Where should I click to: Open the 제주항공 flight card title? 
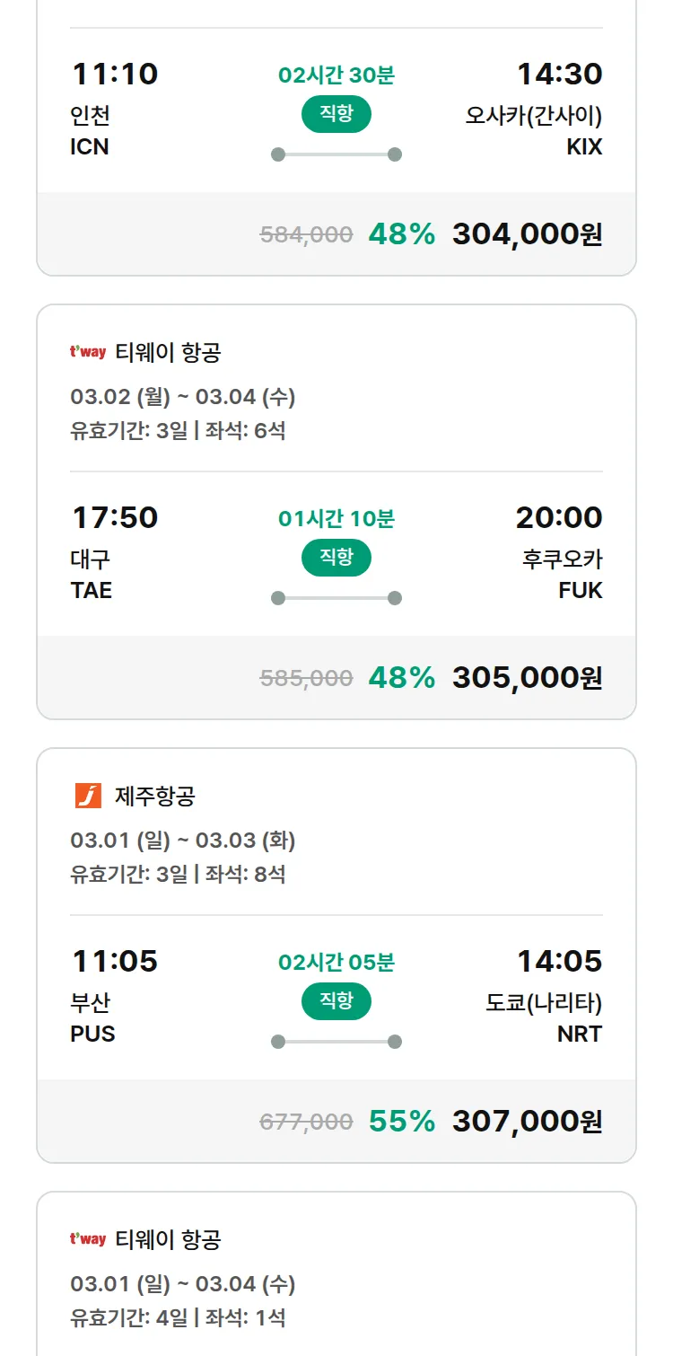pos(155,797)
